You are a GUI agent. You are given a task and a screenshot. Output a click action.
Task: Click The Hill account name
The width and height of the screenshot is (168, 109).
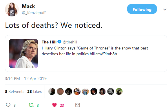click(x=49, y=42)
